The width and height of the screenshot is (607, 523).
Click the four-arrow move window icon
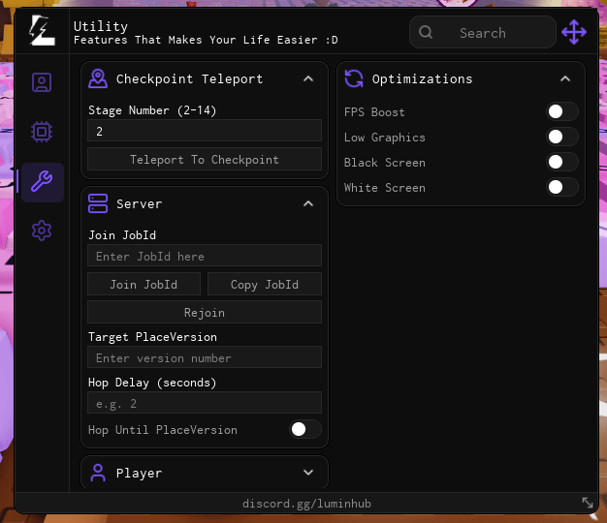tap(574, 32)
